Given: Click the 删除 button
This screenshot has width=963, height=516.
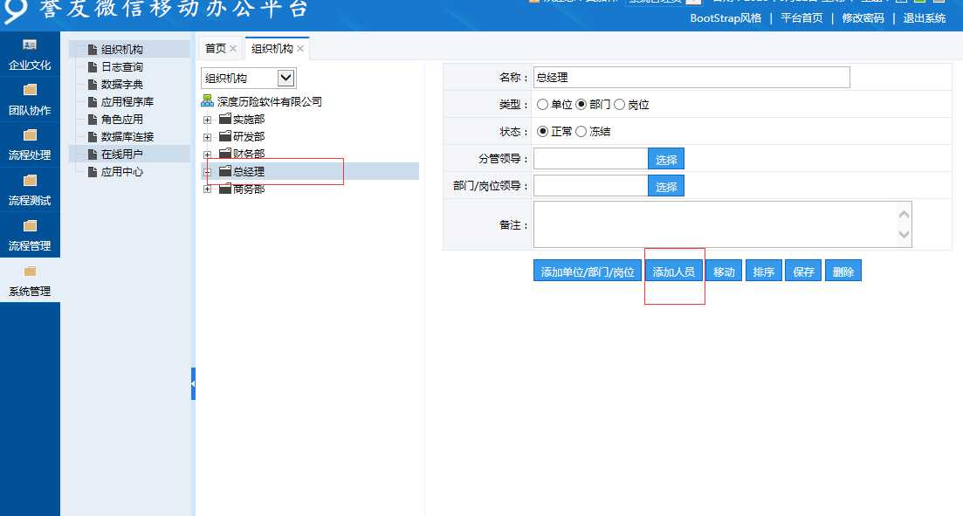Looking at the screenshot, I should pyautogui.click(x=843, y=271).
